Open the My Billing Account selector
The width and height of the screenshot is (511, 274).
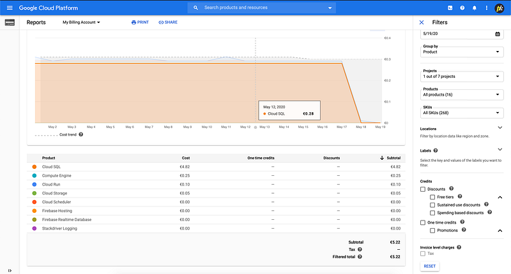pyautogui.click(x=81, y=22)
